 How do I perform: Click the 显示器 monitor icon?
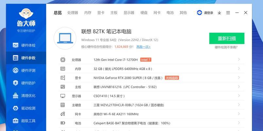point(63,96)
